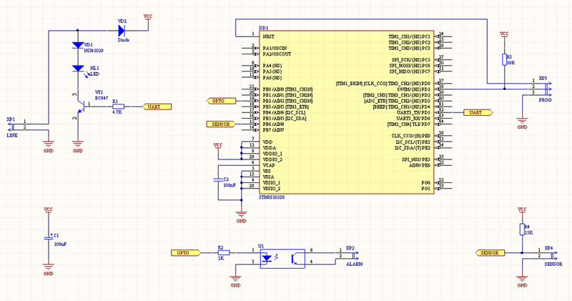Click the VSSIO_2 pin label
Viewport: 572px width, 301px height.
272,189
